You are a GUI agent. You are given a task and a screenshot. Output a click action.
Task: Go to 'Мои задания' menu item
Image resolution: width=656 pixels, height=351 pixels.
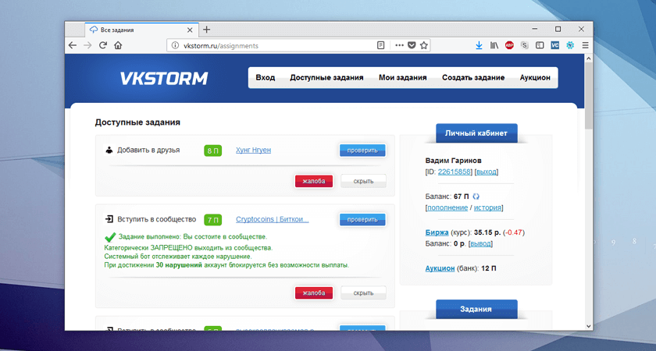tap(403, 77)
